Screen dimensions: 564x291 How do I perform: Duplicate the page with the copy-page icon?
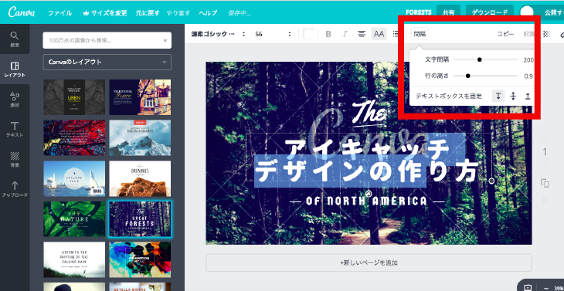tap(545, 183)
